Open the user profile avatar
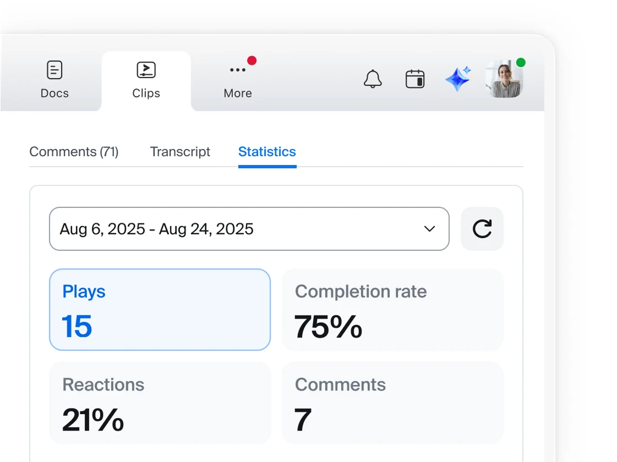Screen dimensions: 617x462 [504, 79]
